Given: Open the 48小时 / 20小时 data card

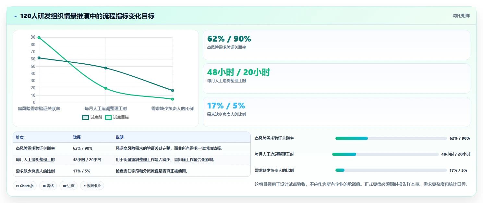Looking at the screenshot, I should [336, 79].
